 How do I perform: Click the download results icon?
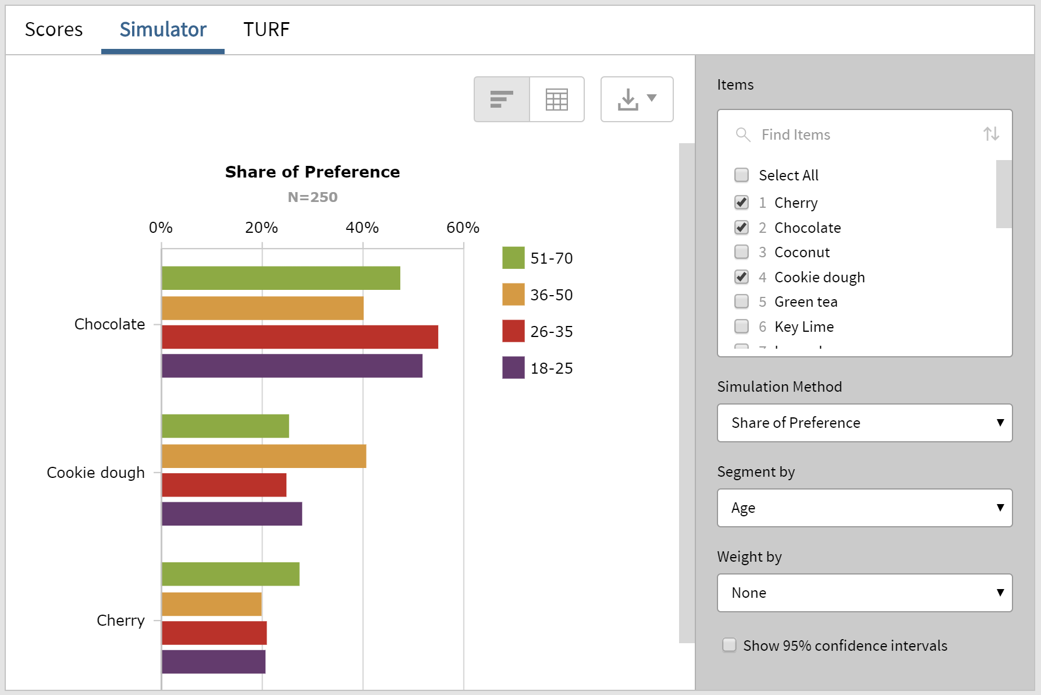click(628, 99)
